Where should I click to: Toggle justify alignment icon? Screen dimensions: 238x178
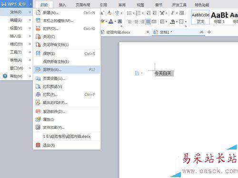click(148, 21)
